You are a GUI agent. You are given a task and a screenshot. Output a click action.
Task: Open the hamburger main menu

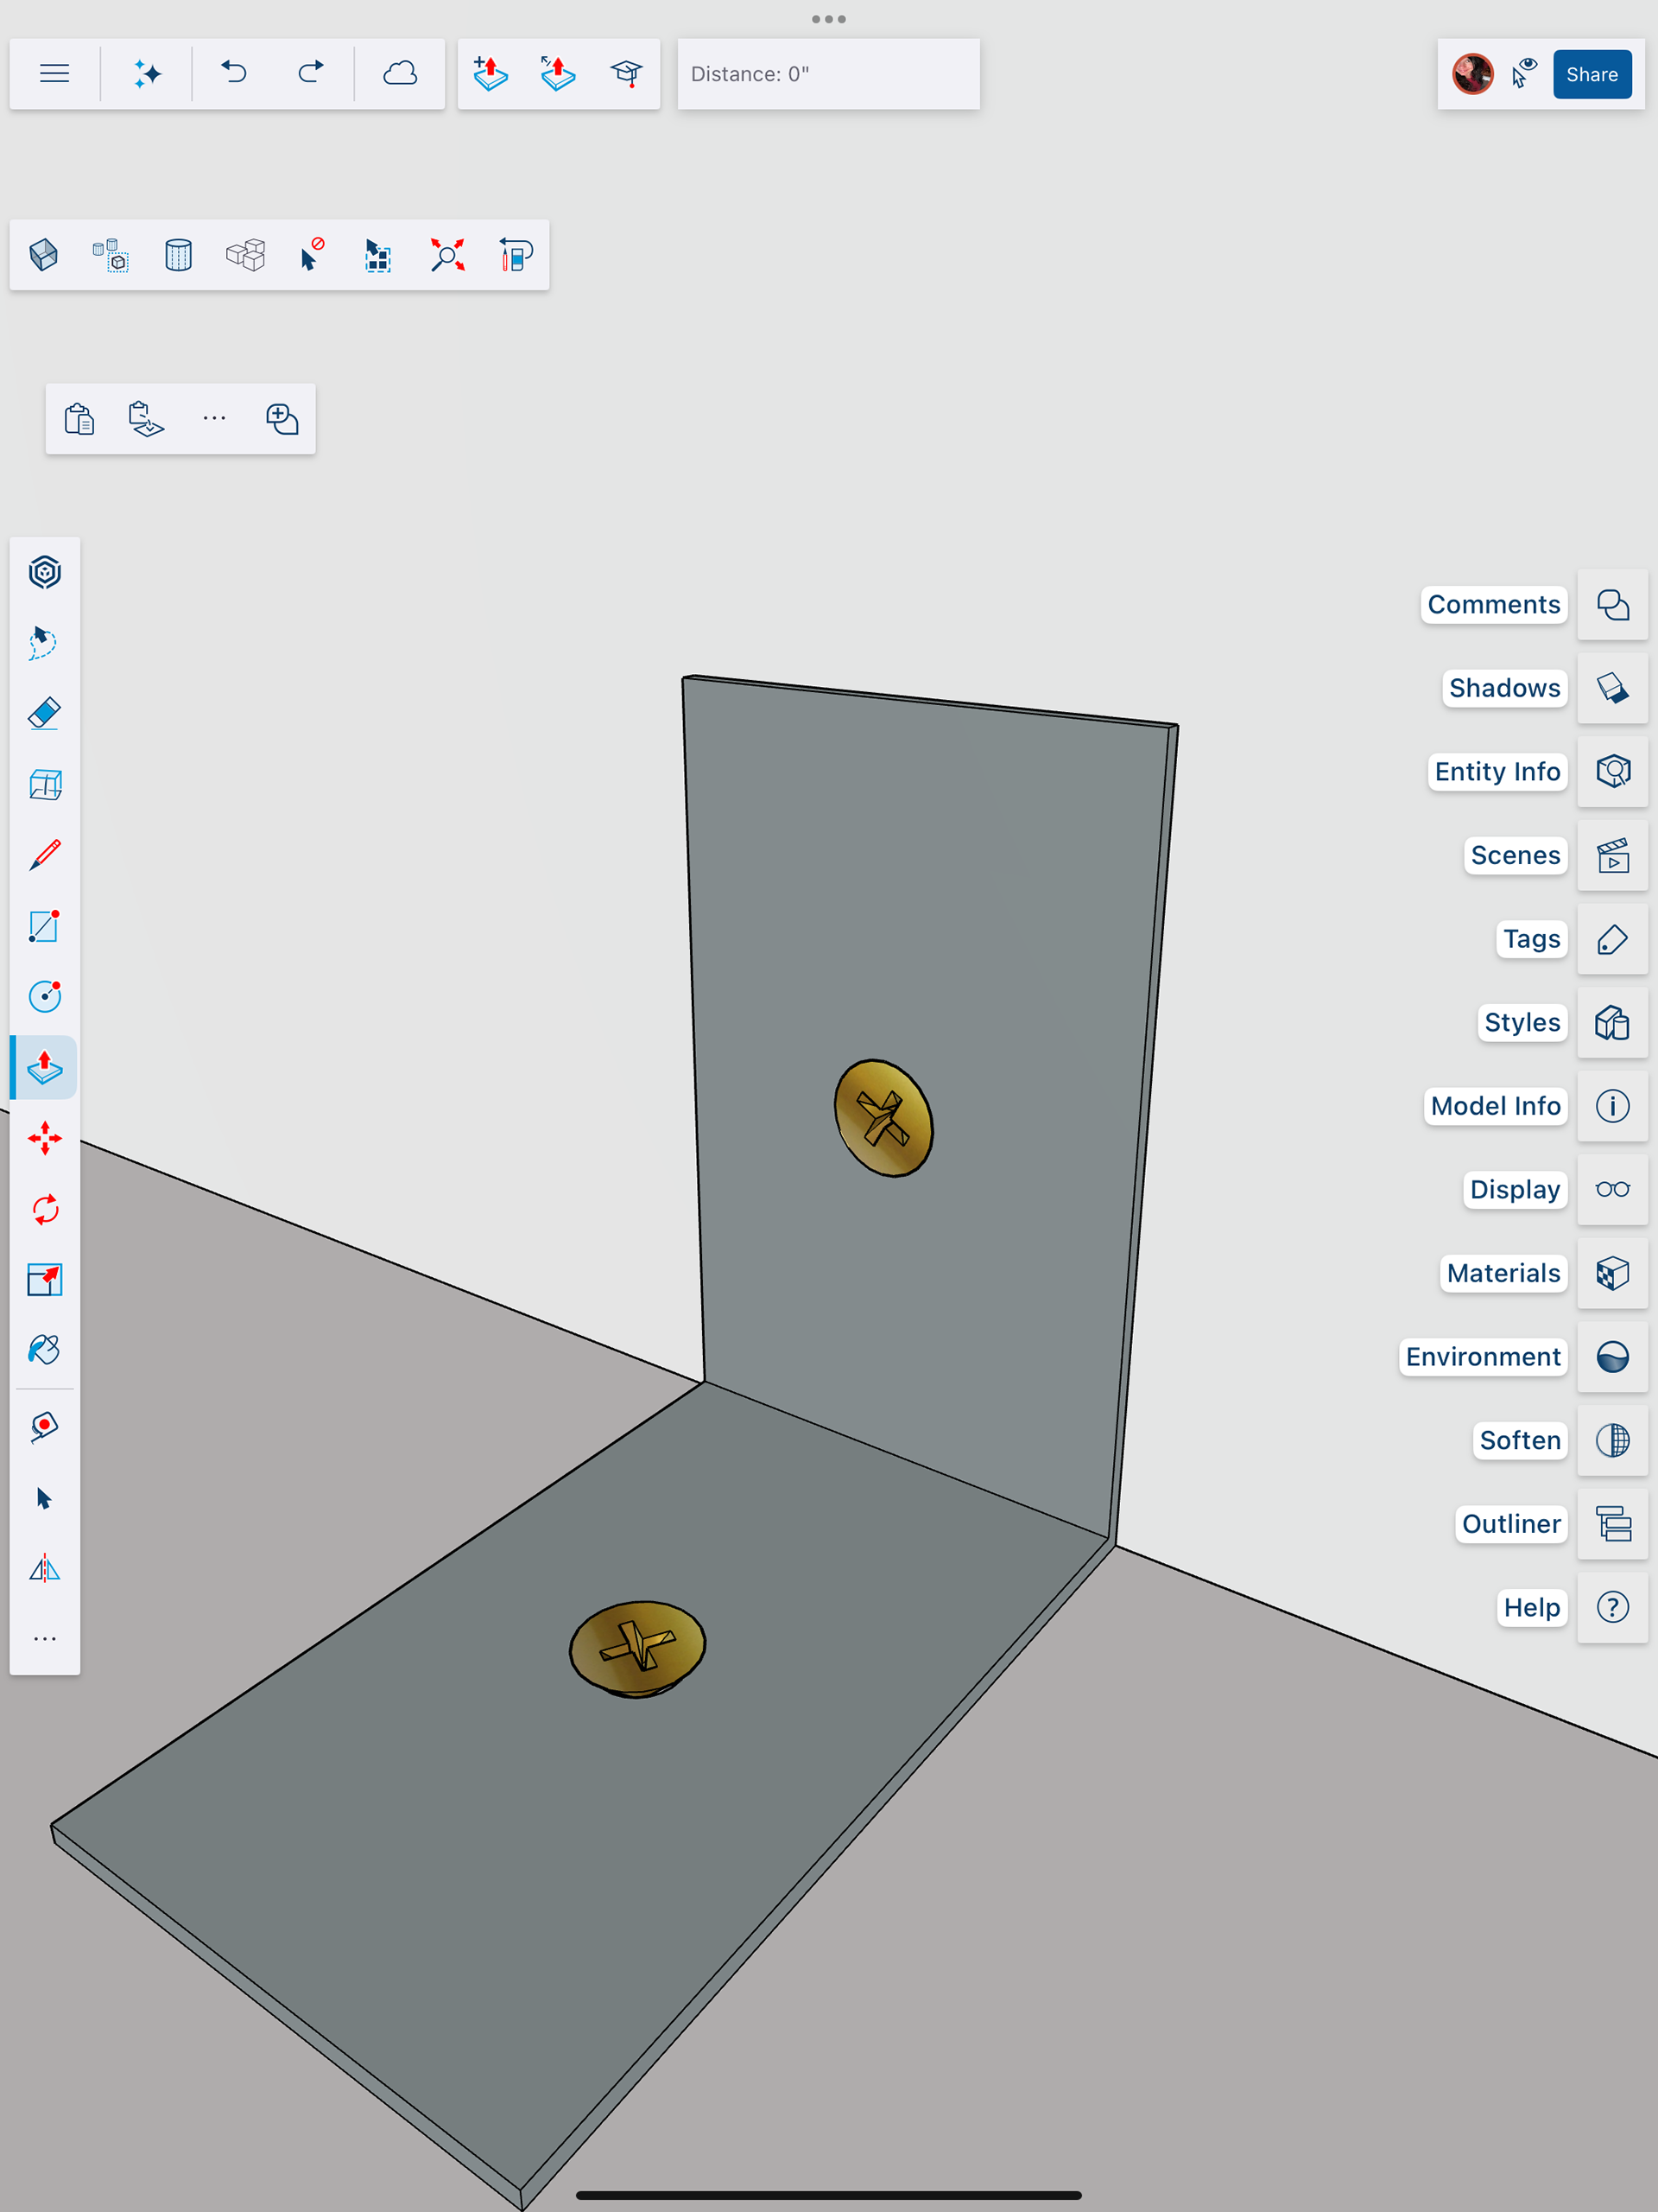[55, 74]
